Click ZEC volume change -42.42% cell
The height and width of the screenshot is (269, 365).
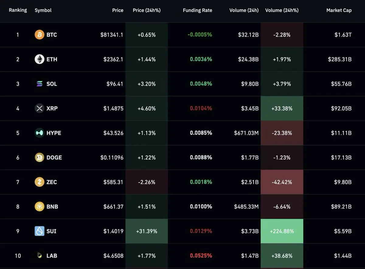pyautogui.click(x=282, y=182)
